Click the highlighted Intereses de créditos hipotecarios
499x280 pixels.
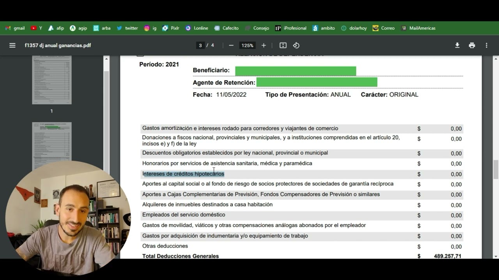[183, 174]
